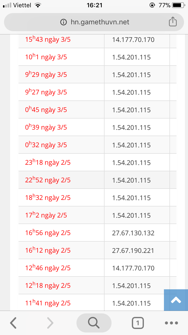188x335 pixels.
Task: Open the 23h18 ngày 2/5 entry
Action: [48, 163]
